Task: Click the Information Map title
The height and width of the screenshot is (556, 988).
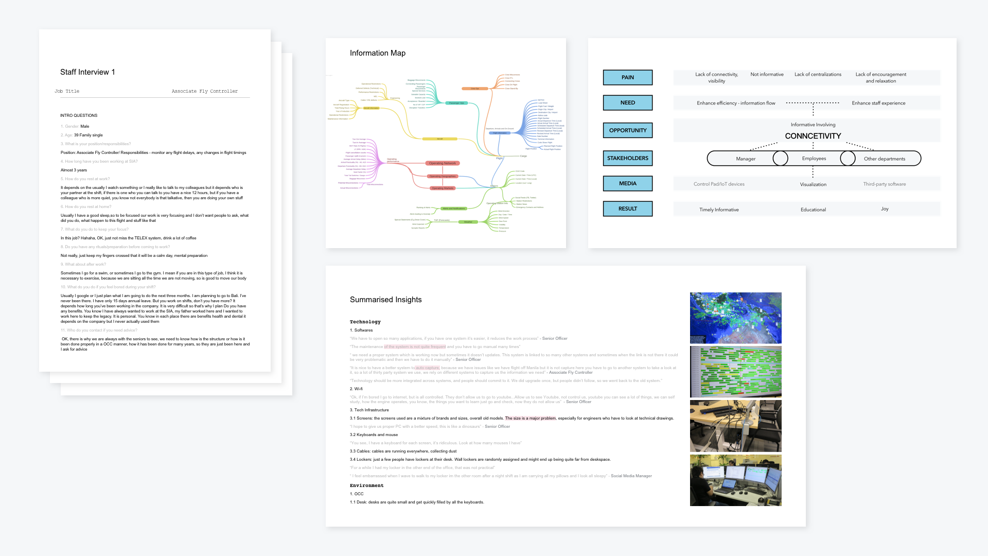Action: pos(377,53)
